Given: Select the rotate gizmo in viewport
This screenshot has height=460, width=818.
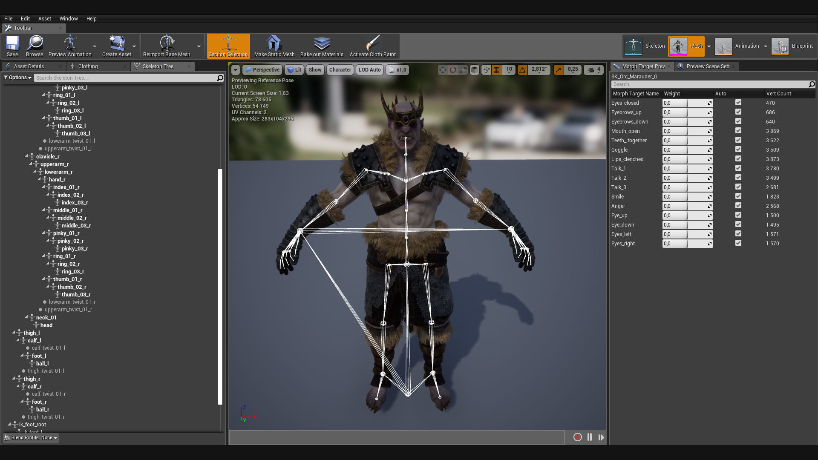Looking at the screenshot, I should click(453, 70).
